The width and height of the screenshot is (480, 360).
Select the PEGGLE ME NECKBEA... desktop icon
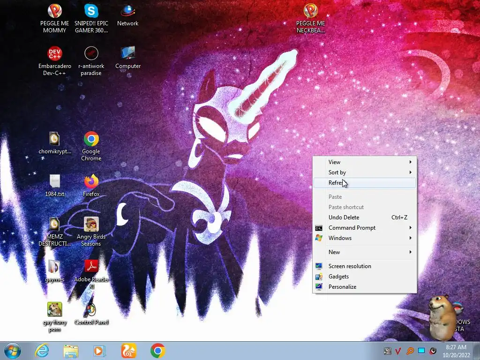pyautogui.click(x=310, y=18)
